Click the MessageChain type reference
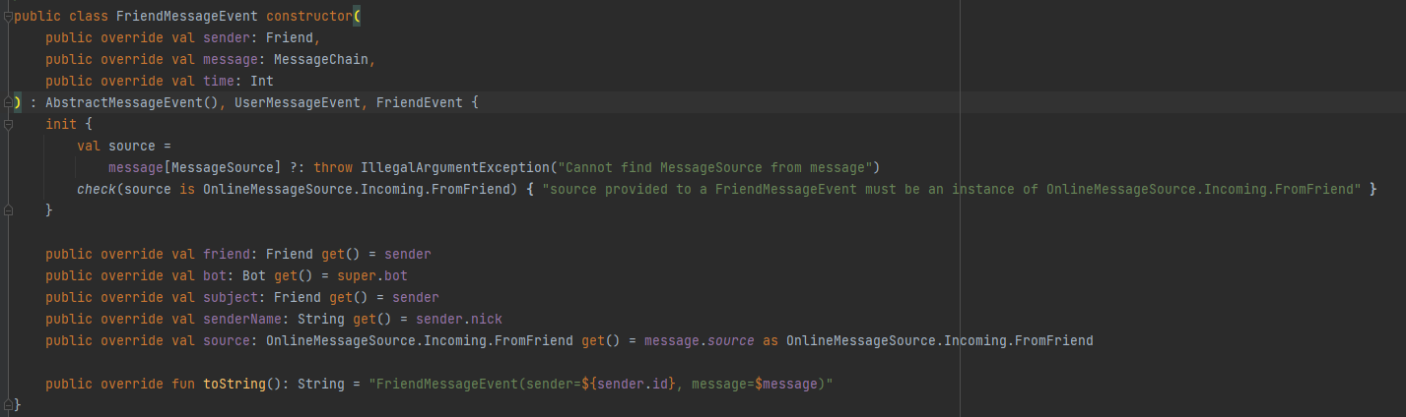This screenshot has width=1406, height=417. [321, 60]
